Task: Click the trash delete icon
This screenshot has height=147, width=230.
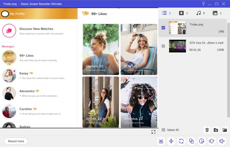Action: (x=207, y=130)
